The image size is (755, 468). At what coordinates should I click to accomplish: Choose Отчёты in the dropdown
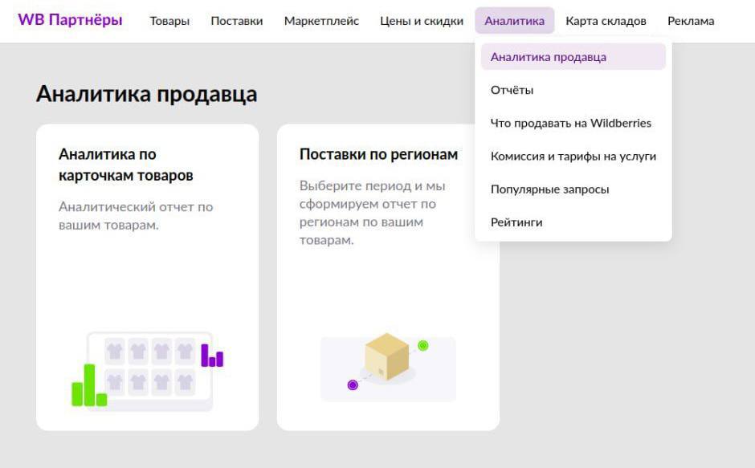(x=512, y=90)
